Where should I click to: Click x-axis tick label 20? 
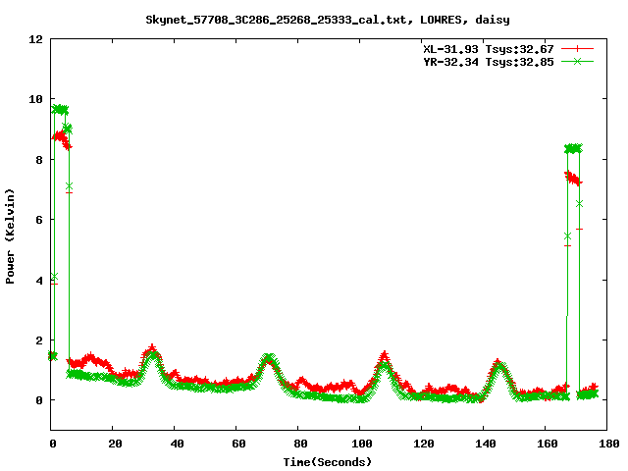pyautogui.click(x=115, y=444)
